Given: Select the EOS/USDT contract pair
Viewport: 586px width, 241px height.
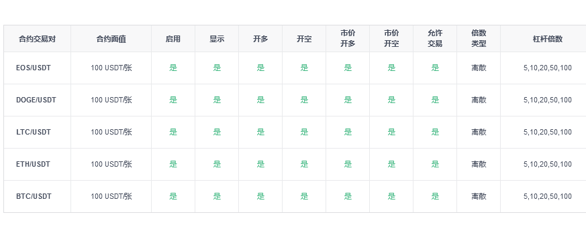Looking at the screenshot, I should click(x=34, y=68).
